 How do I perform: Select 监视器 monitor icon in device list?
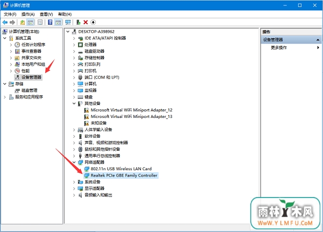tap(80, 90)
